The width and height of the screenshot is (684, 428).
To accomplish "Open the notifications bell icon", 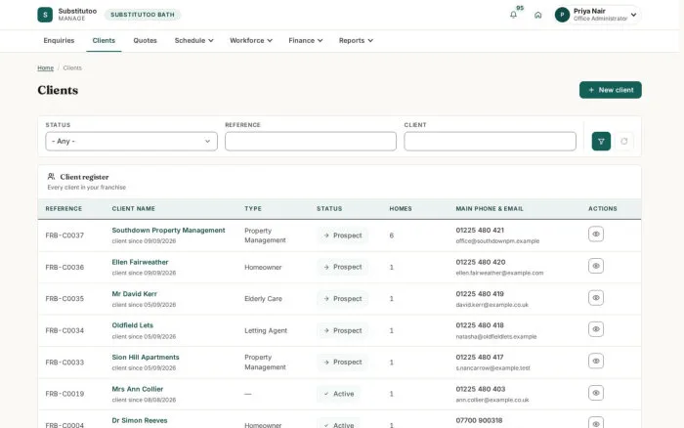I will coord(513,15).
